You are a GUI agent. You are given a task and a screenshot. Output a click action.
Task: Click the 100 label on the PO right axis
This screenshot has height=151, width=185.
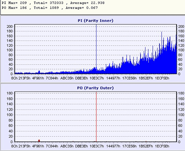pos(181,115)
